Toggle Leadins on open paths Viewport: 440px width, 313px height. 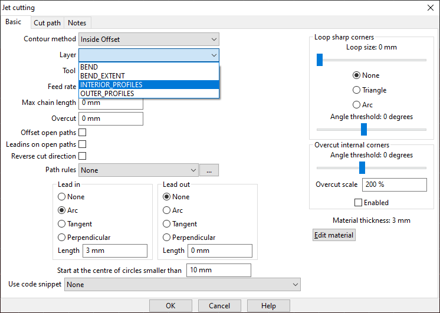[x=83, y=144]
